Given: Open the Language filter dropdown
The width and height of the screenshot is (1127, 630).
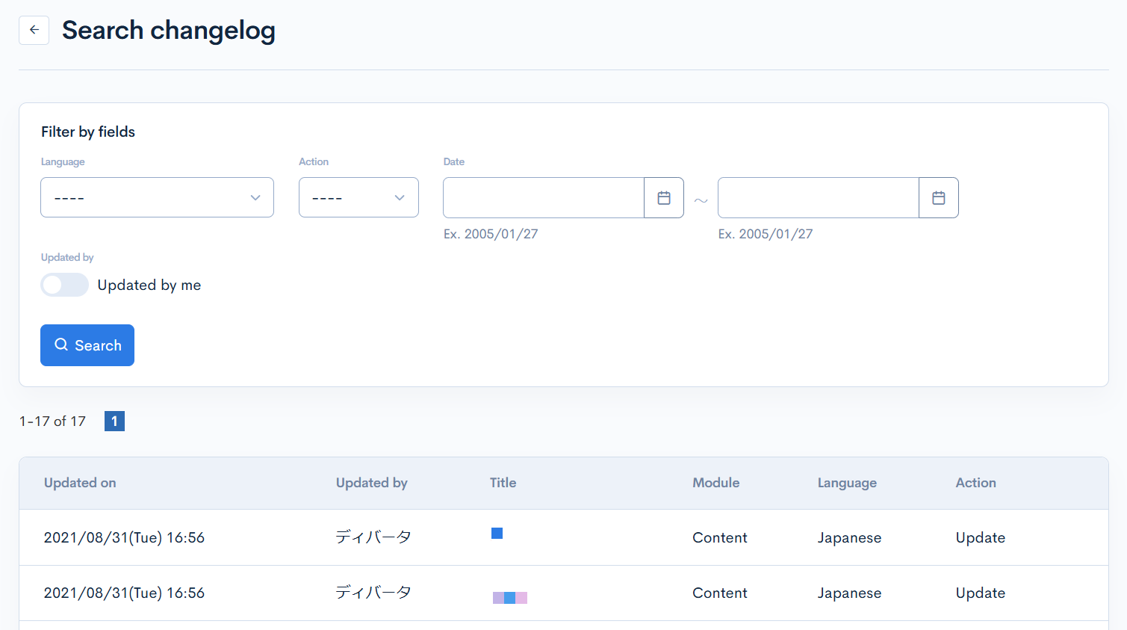Looking at the screenshot, I should (x=157, y=197).
